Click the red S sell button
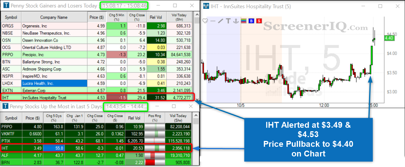Image resolution: width=405 pixels, height=167 pixels. [x=259, y=21]
